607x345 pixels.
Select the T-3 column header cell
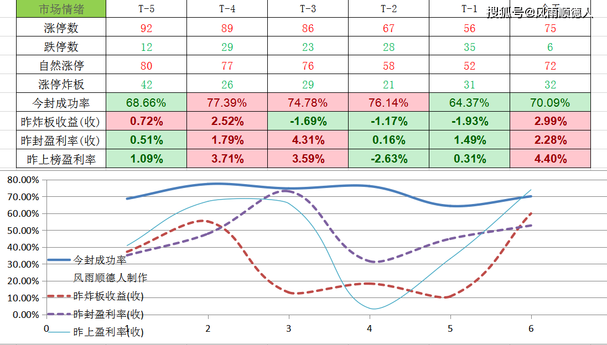(308, 9)
